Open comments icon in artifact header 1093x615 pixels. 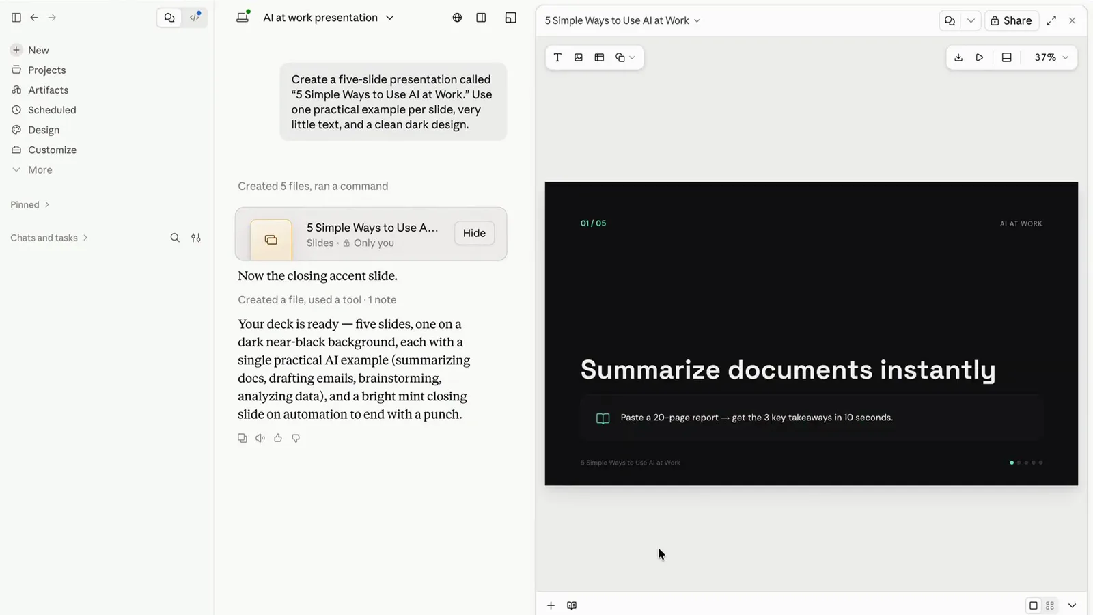point(950,20)
